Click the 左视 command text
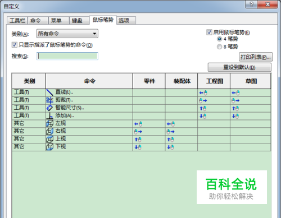281x218 pixels. tap(61, 123)
